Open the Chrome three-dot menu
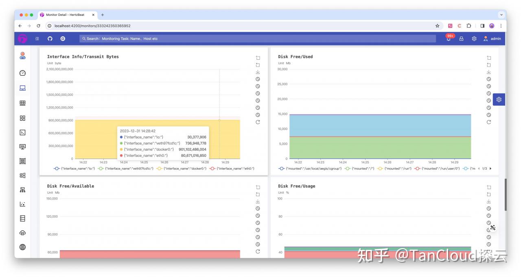The width and height of the screenshot is (521, 277). [x=501, y=26]
